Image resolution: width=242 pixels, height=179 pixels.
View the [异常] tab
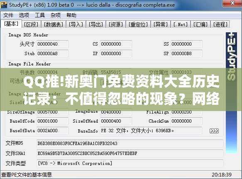pyautogui.click(x=161, y=24)
